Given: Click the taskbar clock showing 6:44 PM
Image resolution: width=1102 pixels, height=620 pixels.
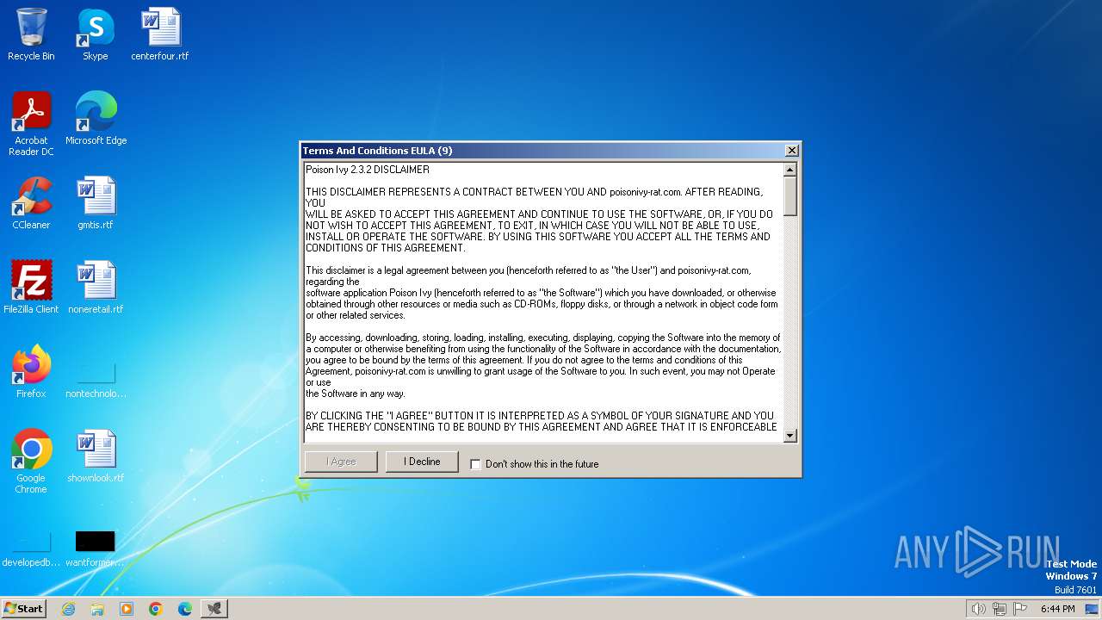Looking at the screenshot, I should [x=1057, y=609].
